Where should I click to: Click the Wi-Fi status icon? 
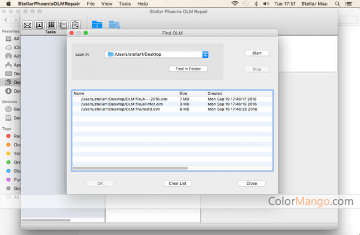(235, 4)
